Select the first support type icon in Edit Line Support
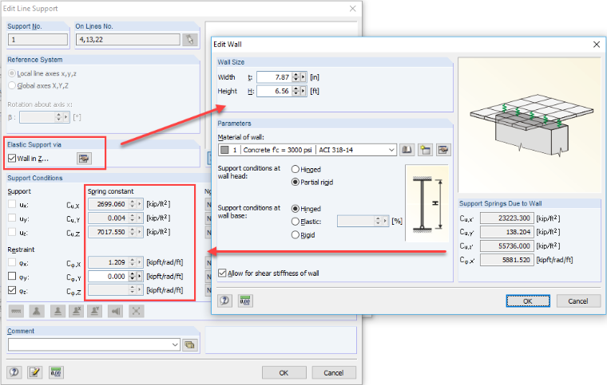The width and height of the screenshot is (607, 385). click(16, 311)
